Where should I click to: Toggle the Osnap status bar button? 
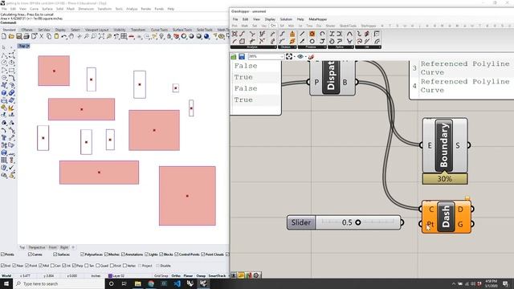click(201, 276)
